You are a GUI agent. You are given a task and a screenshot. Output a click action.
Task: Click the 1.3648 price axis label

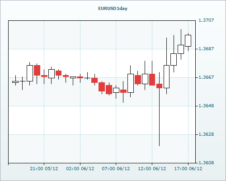[206, 106]
